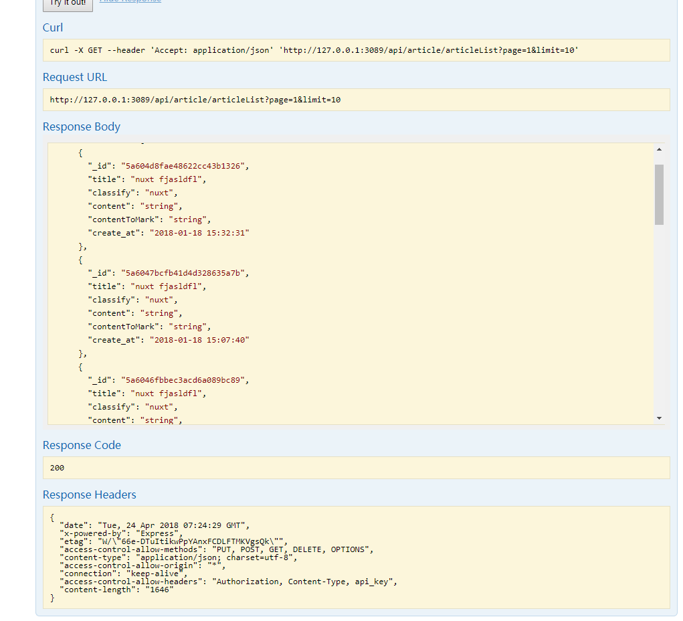Click the id "5a6047bcfb41d4d328635a7b"

183,273
